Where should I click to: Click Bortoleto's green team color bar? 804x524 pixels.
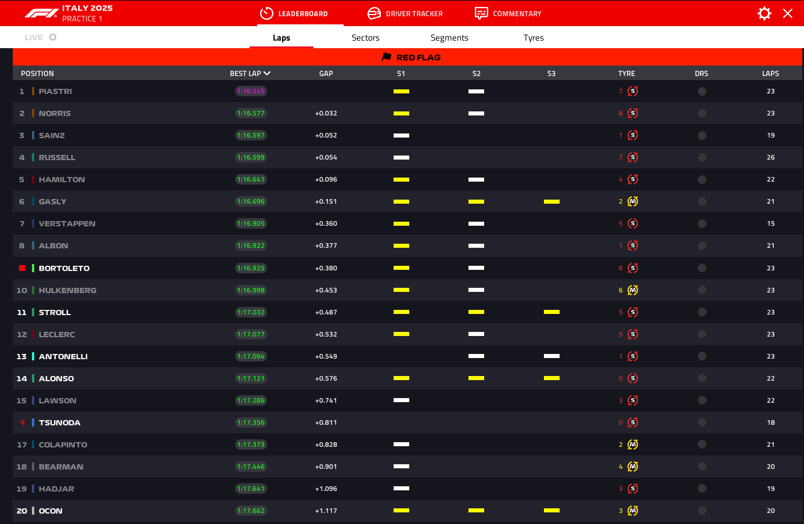pyautogui.click(x=33, y=268)
